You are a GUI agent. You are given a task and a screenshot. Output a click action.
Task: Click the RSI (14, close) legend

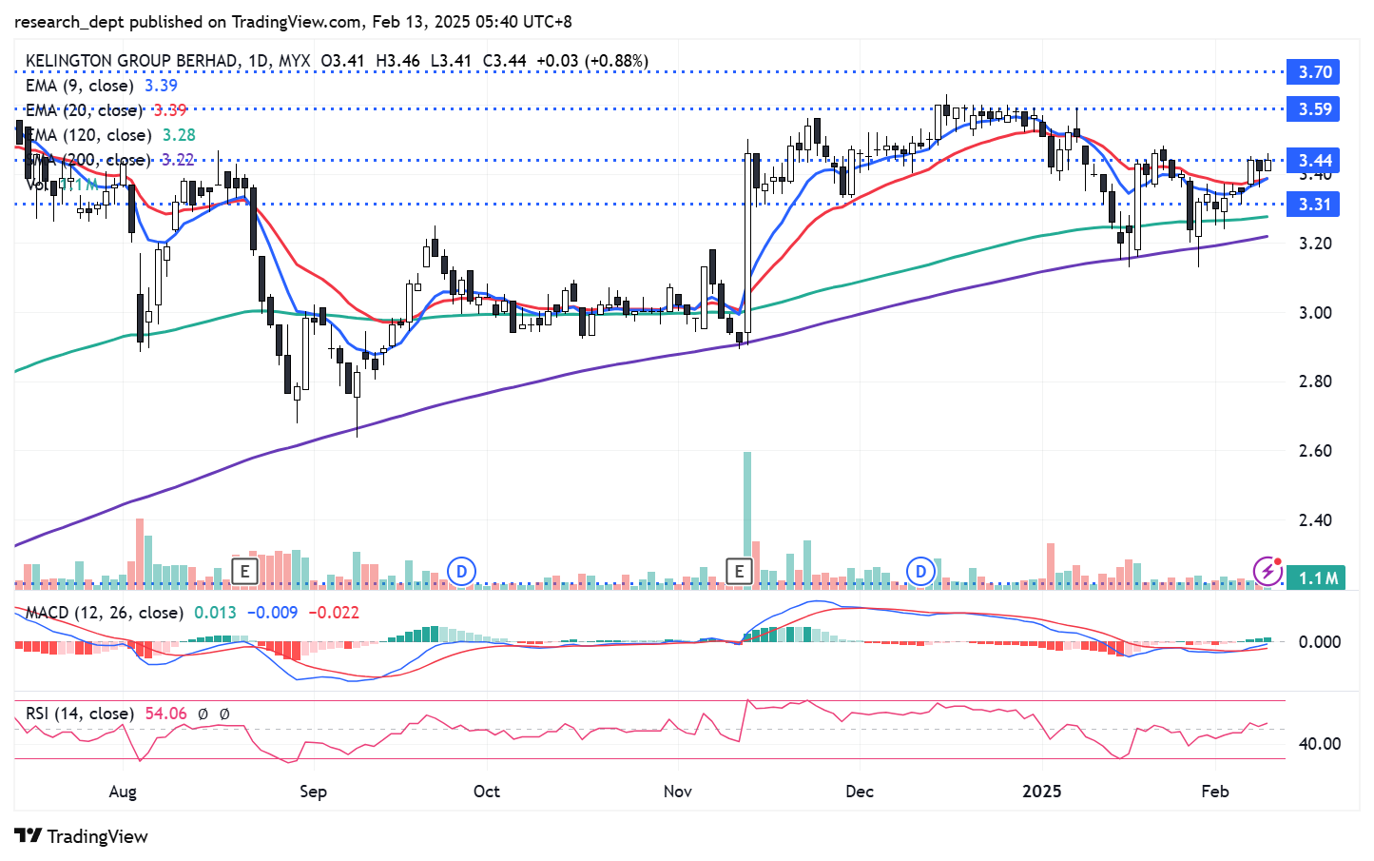[80, 714]
